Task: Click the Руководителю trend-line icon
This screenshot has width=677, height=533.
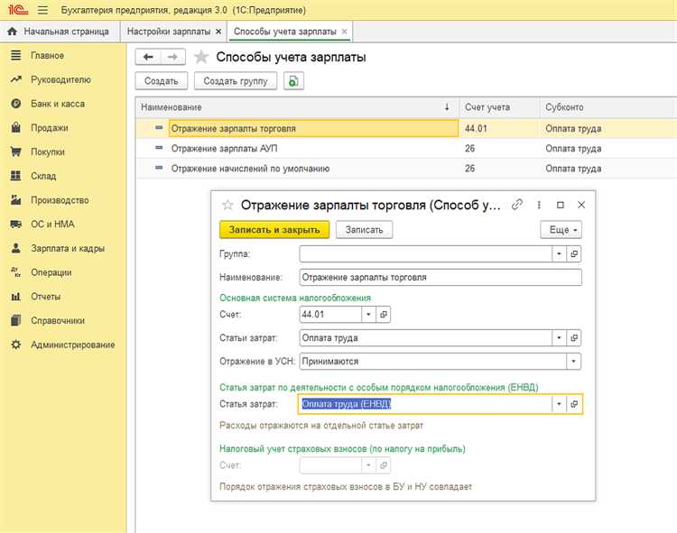Action: tap(16, 79)
